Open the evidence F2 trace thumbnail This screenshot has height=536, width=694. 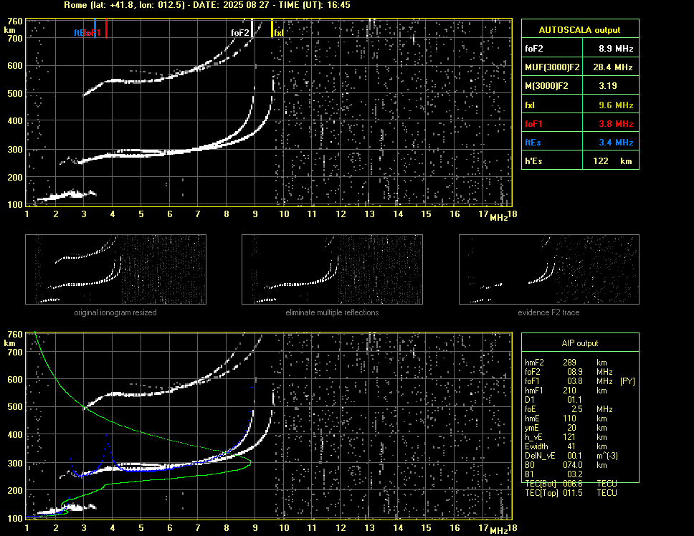tap(549, 269)
